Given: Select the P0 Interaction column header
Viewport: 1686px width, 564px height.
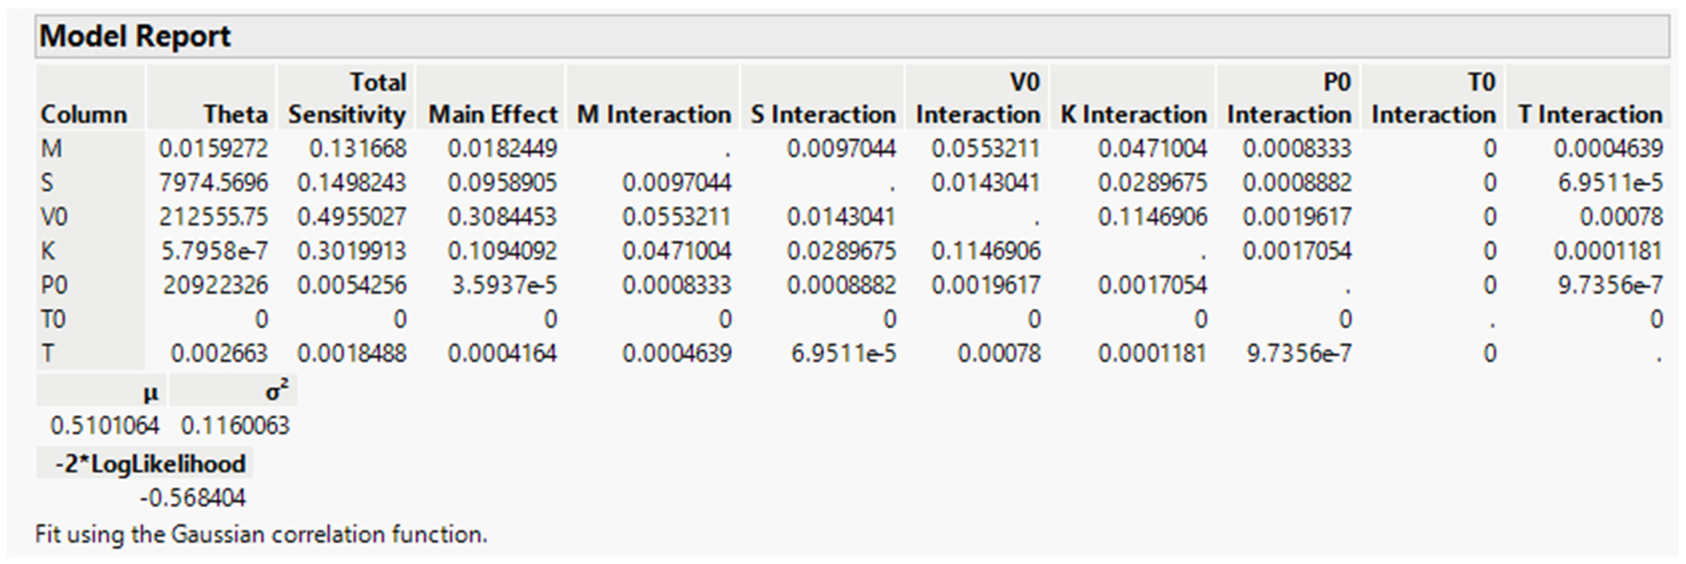Looking at the screenshot, I should pos(1289,98).
